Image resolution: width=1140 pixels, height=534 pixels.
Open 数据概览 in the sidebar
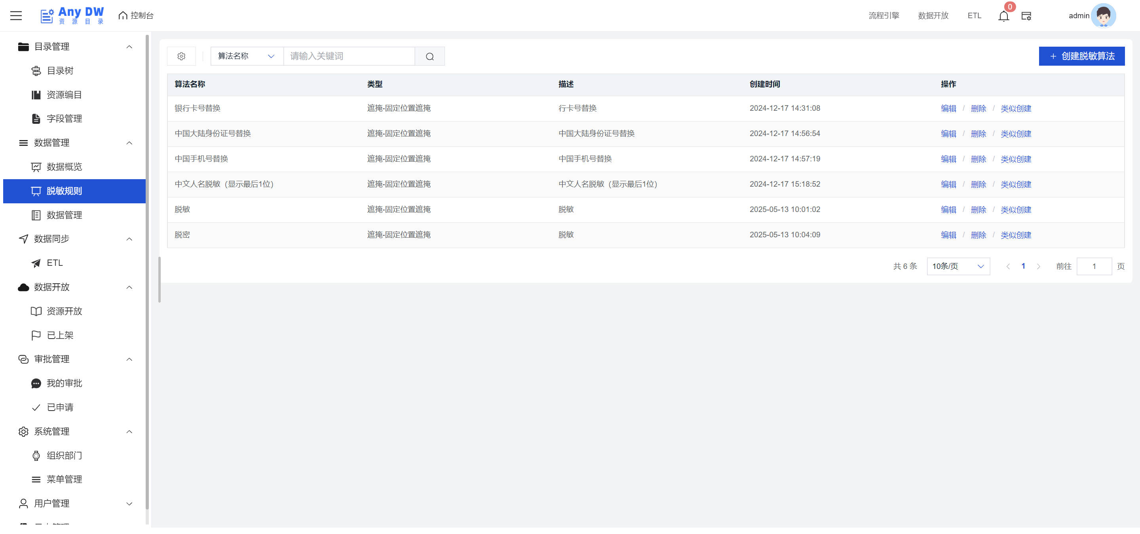tap(64, 167)
